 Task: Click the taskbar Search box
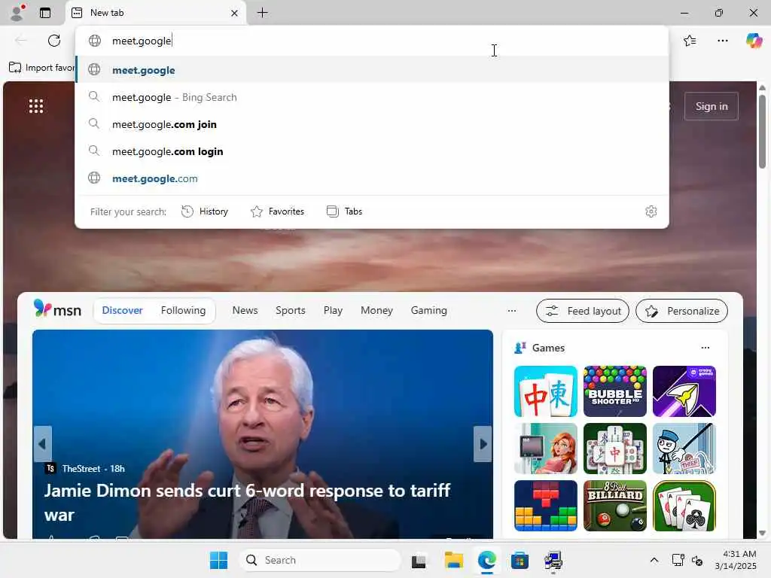(320, 560)
